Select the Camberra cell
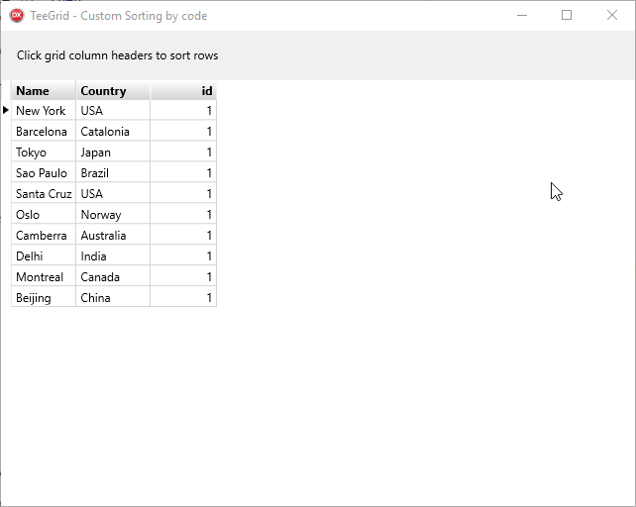 44,236
